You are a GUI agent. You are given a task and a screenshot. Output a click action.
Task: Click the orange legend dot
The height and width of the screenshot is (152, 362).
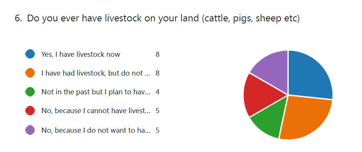pyautogui.click(x=30, y=73)
